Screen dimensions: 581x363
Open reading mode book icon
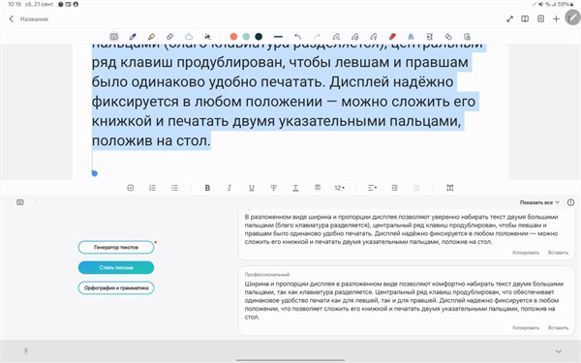pyautogui.click(x=525, y=18)
